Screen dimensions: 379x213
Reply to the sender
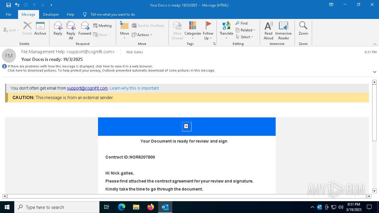58,29
